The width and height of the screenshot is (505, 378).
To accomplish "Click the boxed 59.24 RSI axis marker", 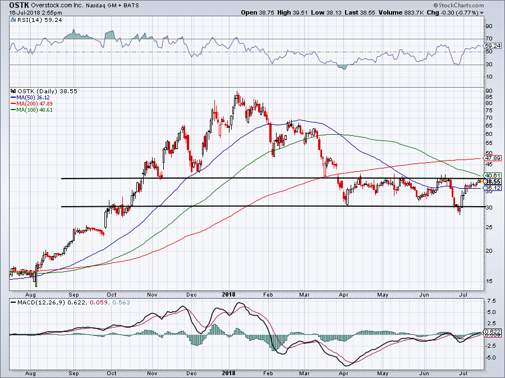I will [x=493, y=45].
